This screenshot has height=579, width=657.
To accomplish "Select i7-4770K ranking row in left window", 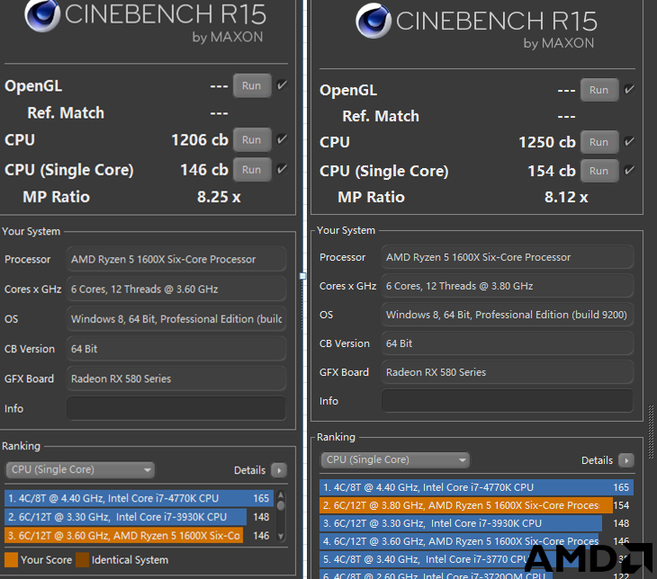I will [x=139, y=498].
